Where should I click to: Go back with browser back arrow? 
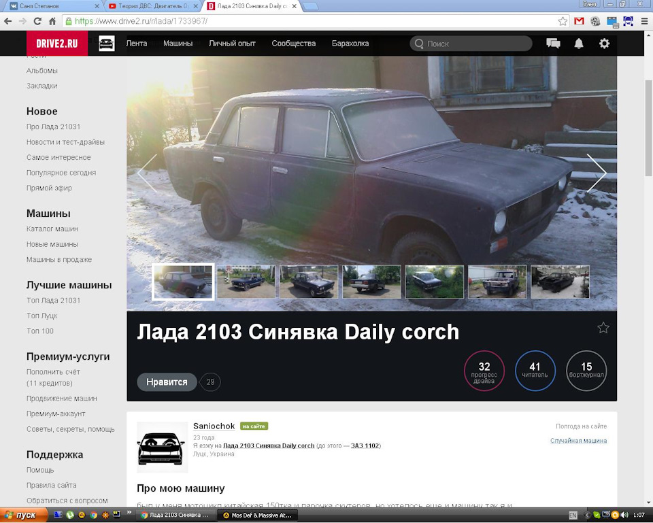8,21
